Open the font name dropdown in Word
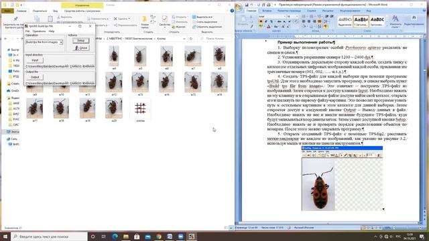The width and height of the screenshot is (429, 241). [284, 16]
